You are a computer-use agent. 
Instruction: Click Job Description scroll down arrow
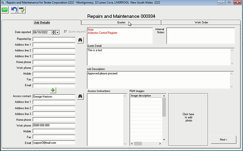pos(231,87)
